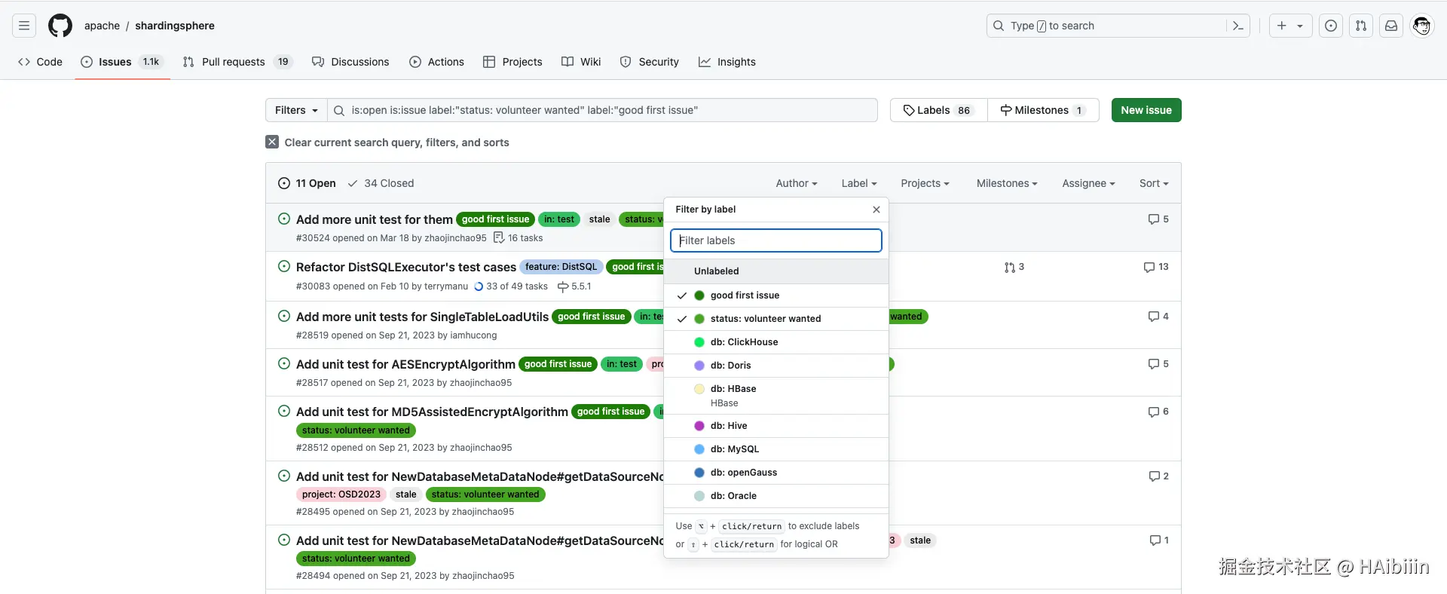Open comments icon for issue #30083 showing 13

pos(1149,267)
